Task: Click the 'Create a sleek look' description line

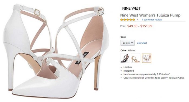Action: [x=154, y=78]
